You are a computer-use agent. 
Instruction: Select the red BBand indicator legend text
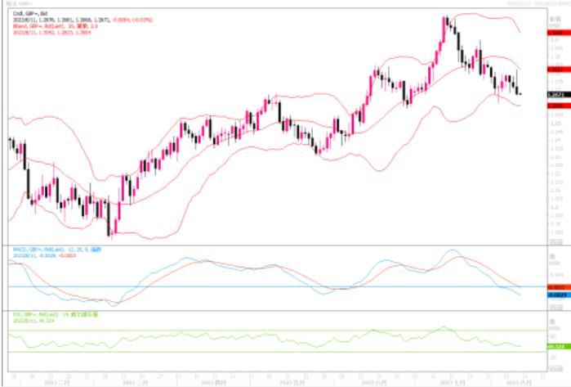tap(47, 25)
